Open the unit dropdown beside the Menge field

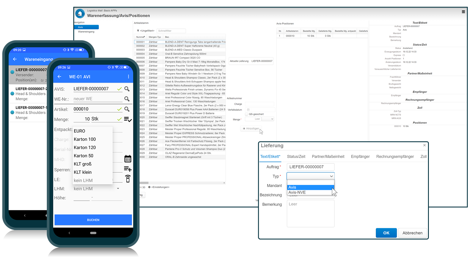coord(268,119)
